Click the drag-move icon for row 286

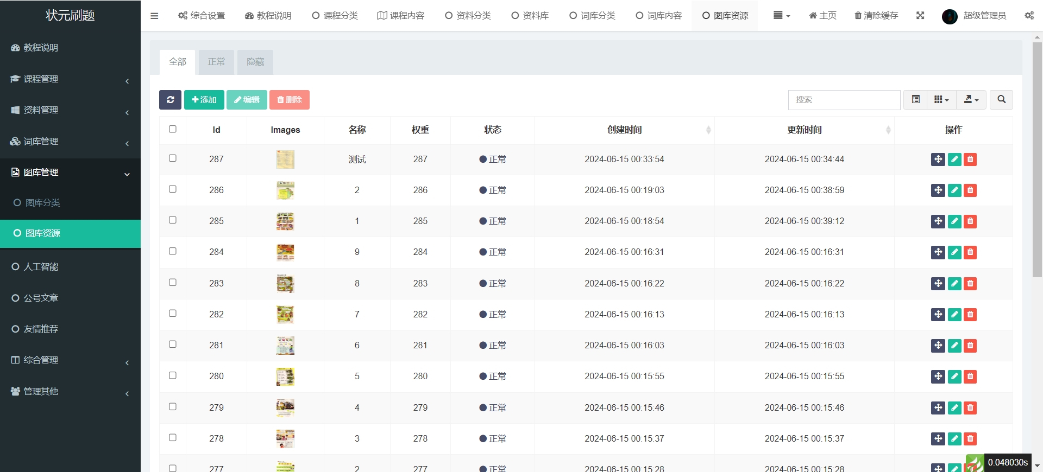(x=938, y=190)
